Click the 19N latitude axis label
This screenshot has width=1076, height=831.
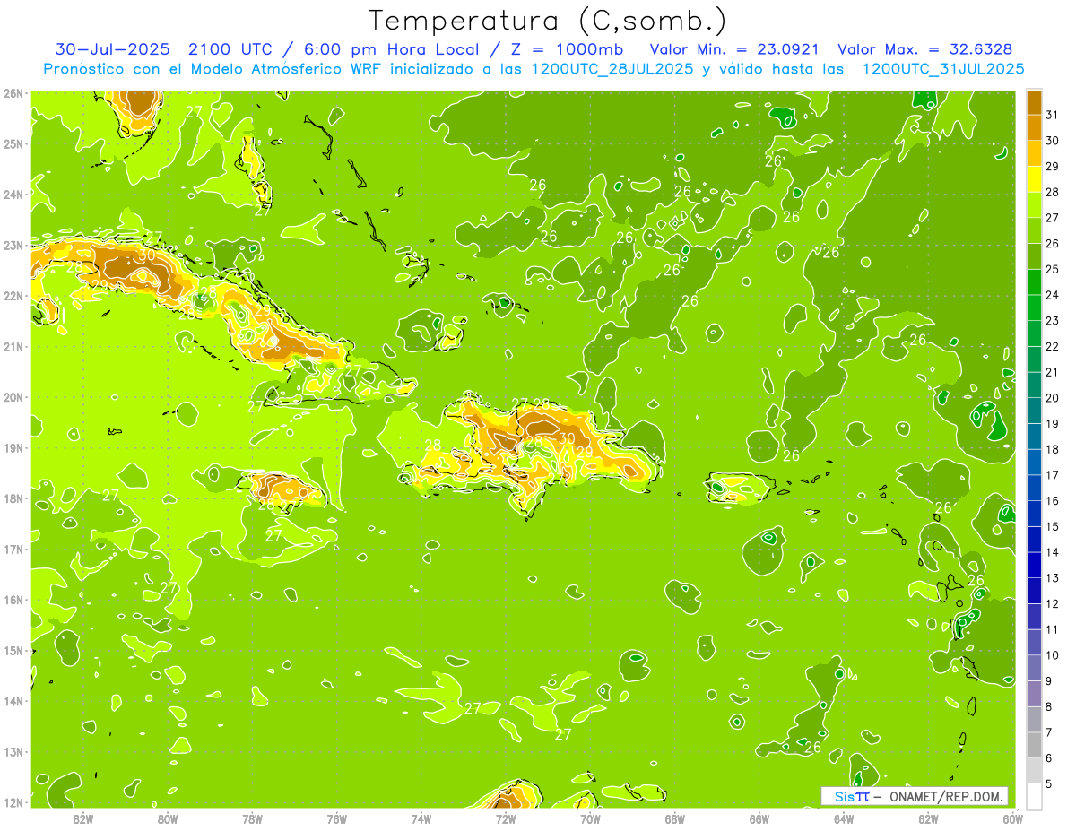coord(13,447)
